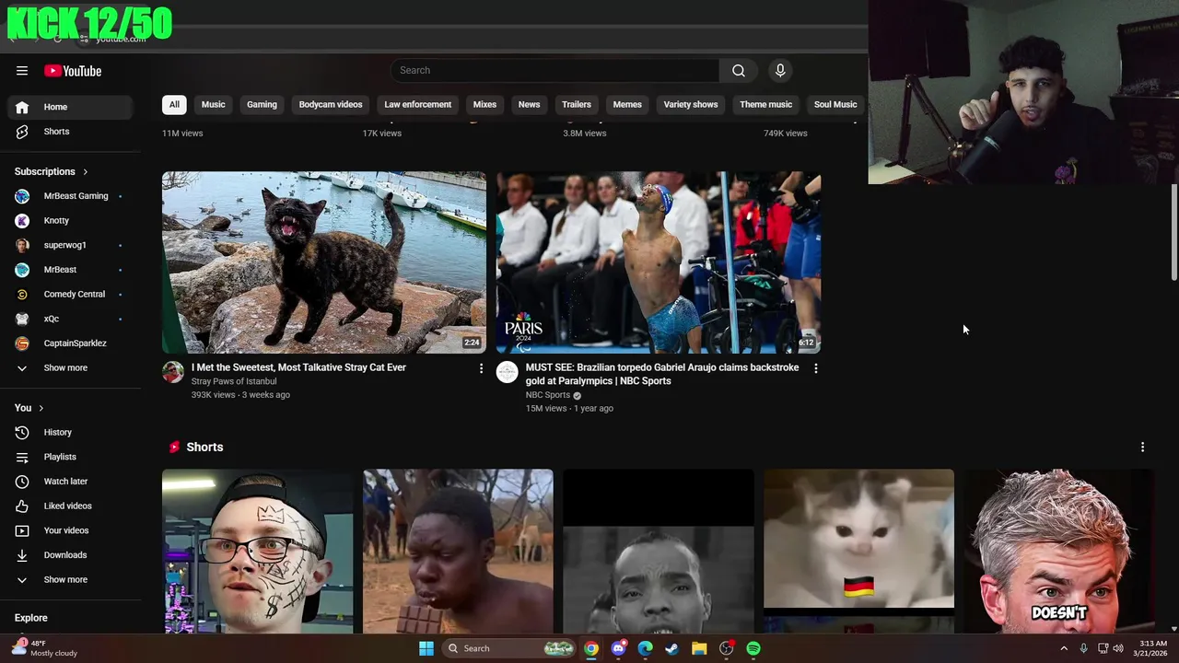Select the News filter chip
Image resolution: width=1179 pixels, height=663 pixels.
[x=529, y=105]
